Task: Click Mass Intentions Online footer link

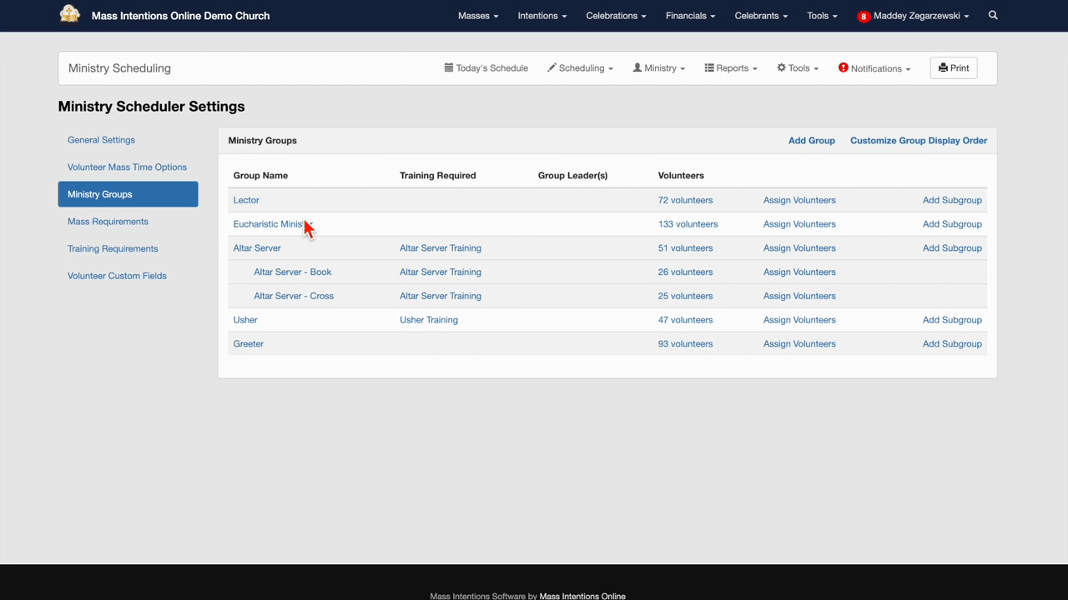Action: click(x=582, y=596)
